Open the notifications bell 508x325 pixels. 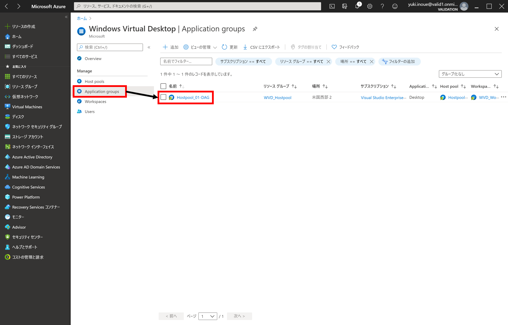coord(357,6)
